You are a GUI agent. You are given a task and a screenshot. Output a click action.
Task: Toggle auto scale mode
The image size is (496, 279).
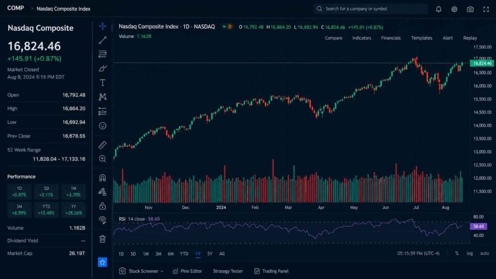(x=484, y=253)
